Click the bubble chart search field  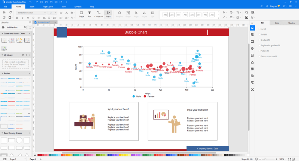click(15, 27)
